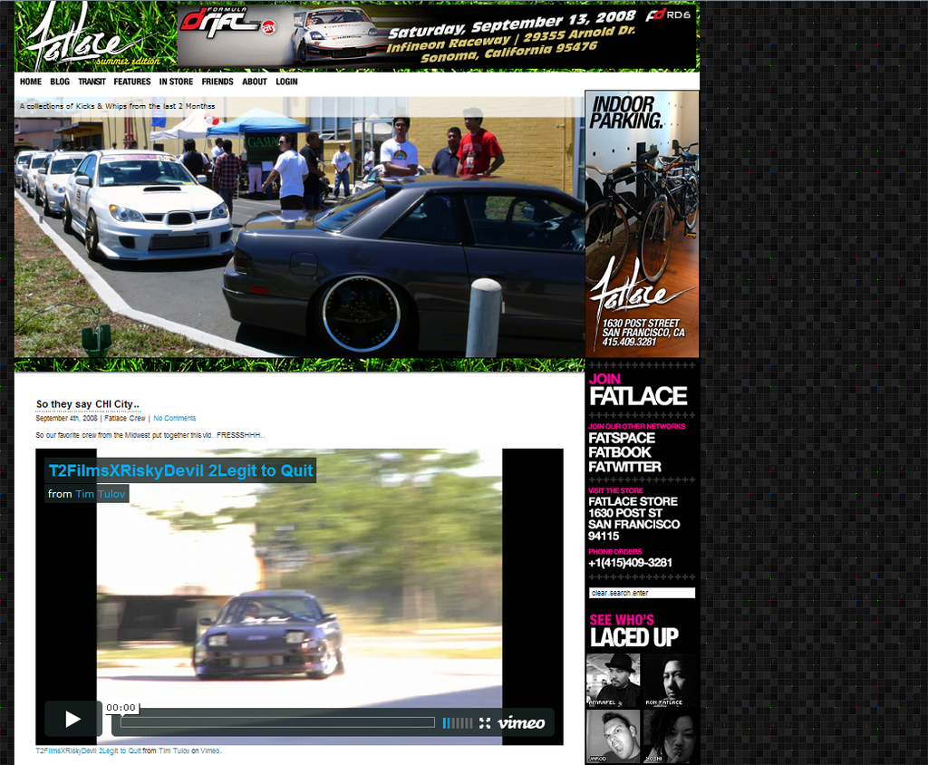Click the JOIN FATLACE link
The image size is (928, 765).
[x=638, y=390]
